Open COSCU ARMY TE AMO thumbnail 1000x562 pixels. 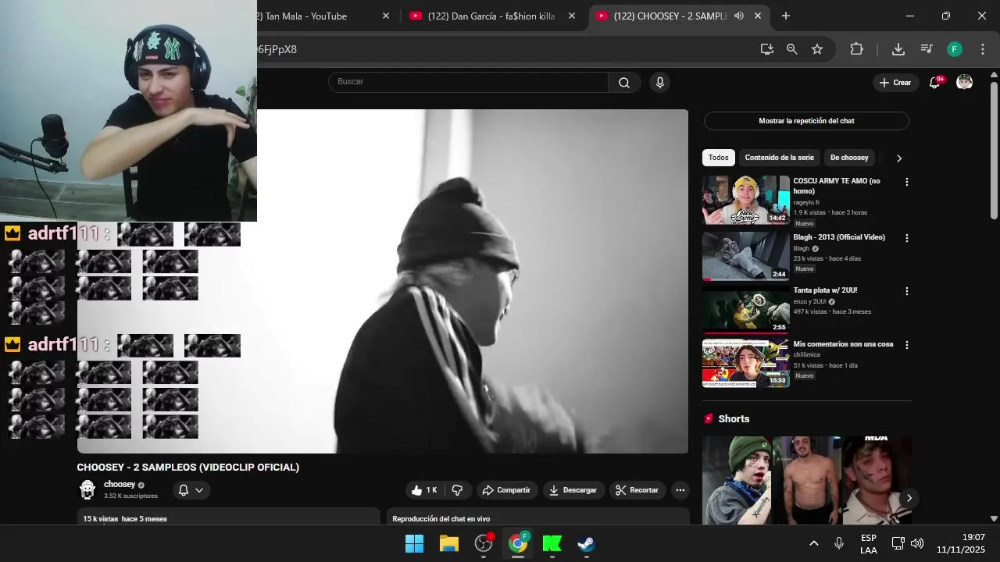pos(746,200)
